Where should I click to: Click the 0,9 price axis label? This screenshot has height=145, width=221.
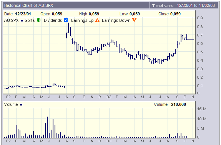pos(200,18)
